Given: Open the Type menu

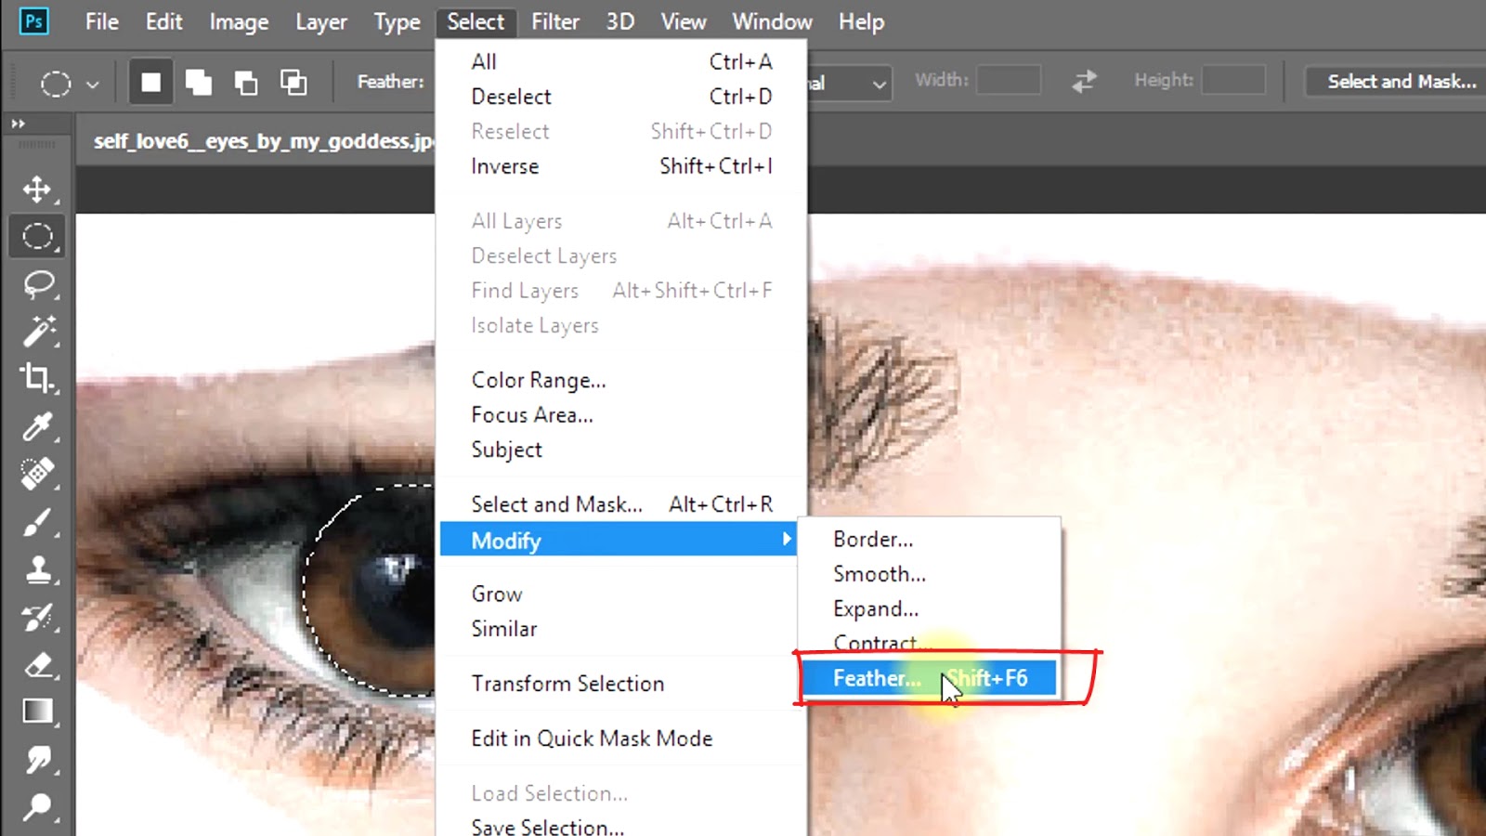Looking at the screenshot, I should (x=398, y=21).
